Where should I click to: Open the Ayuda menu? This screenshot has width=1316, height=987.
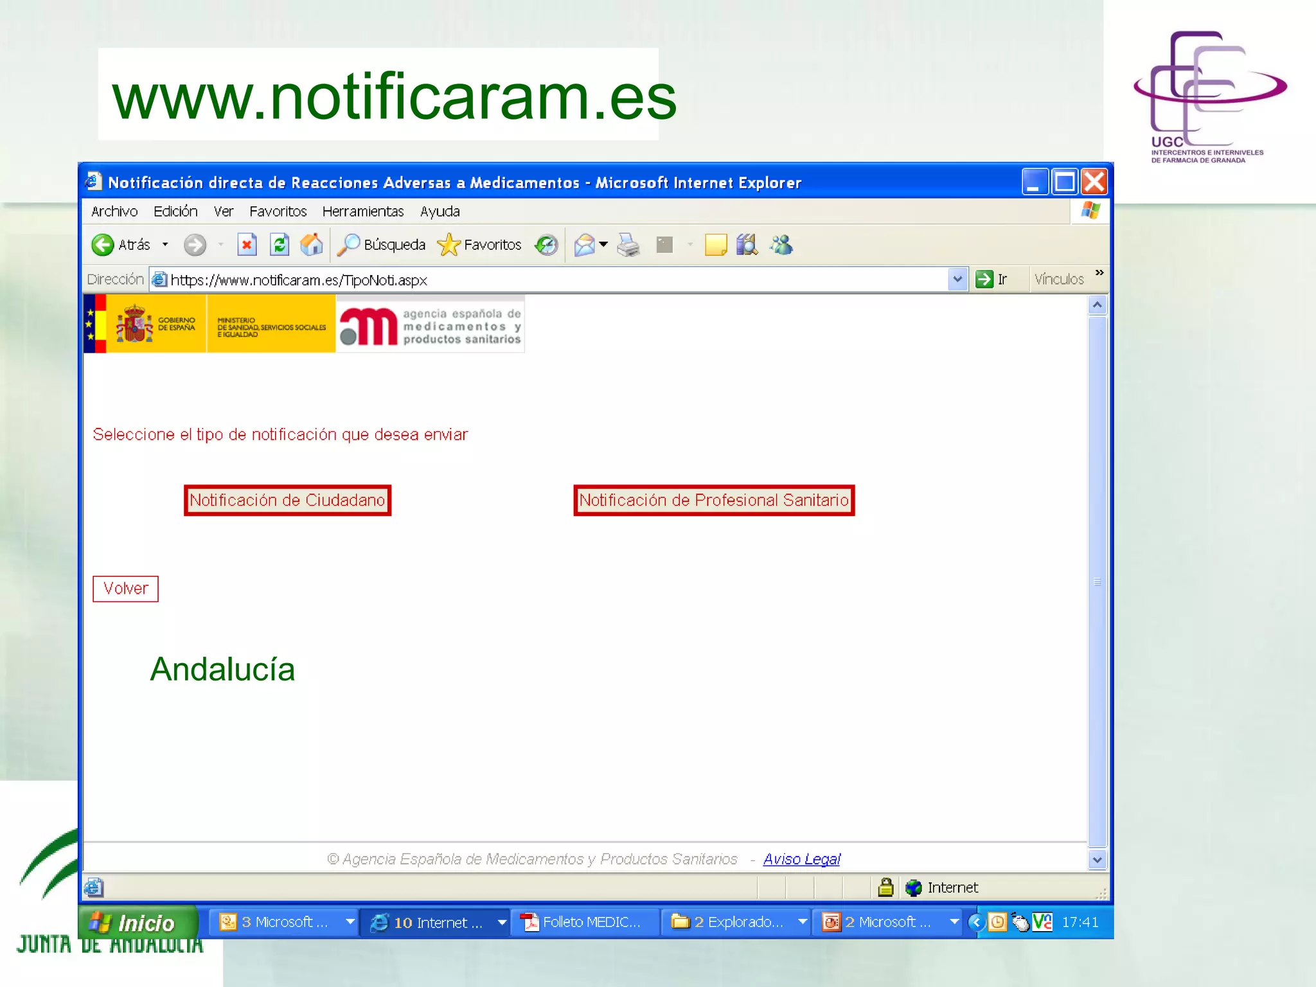[x=440, y=211]
